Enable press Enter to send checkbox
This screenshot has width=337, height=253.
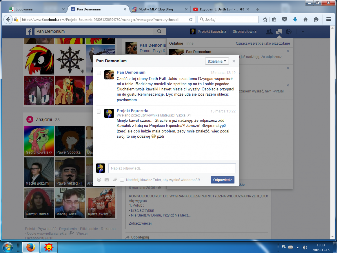click(x=122, y=180)
